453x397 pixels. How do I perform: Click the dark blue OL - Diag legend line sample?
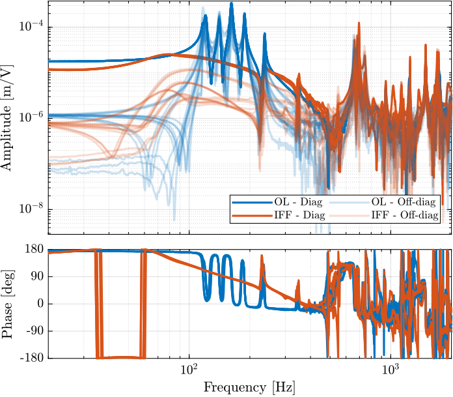(253, 202)
